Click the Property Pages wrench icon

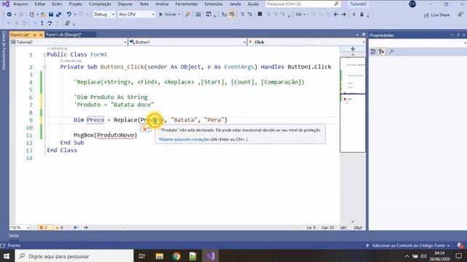[391, 52]
